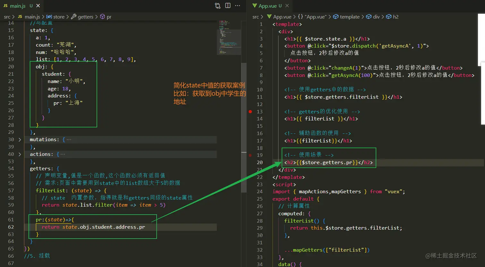This screenshot has height=267, width=485.
Task: Open App.vue file breadcrumb dropdown
Action: tap(282, 17)
